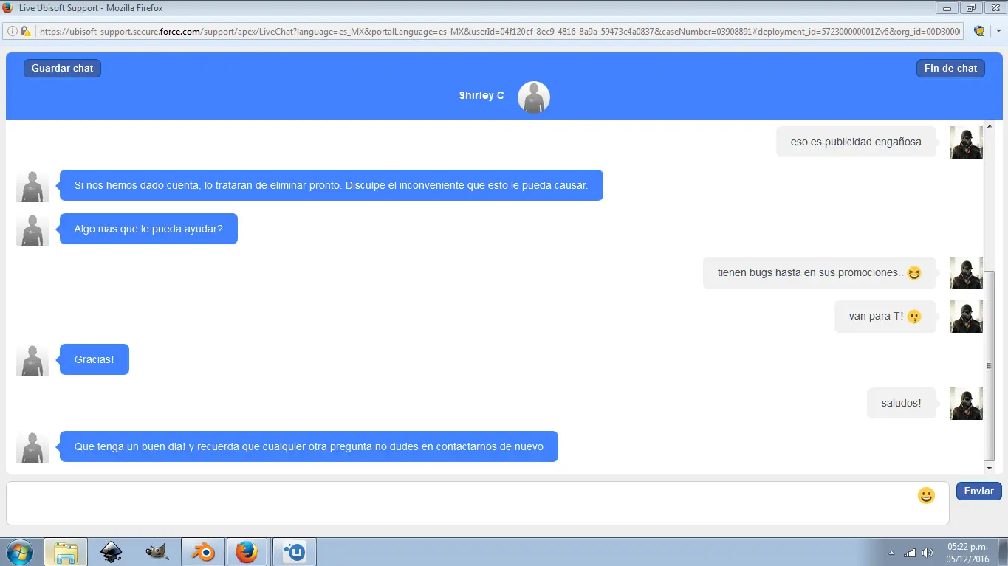Open Blender from the taskbar
1008x566 pixels.
[202, 552]
